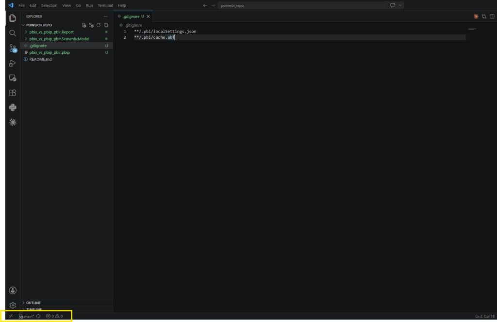497x322 pixels.
Task: Open changes compare icon in editor toolbar
Action: 484,16
